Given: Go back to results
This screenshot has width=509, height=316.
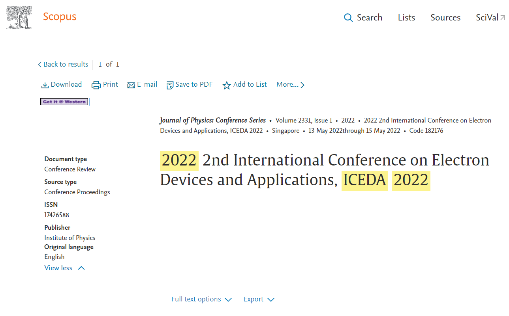Looking at the screenshot, I should [63, 64].
